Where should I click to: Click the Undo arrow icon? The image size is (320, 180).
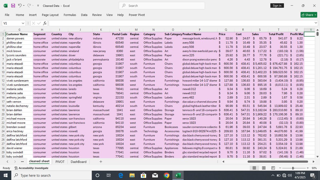coord(20,5)
